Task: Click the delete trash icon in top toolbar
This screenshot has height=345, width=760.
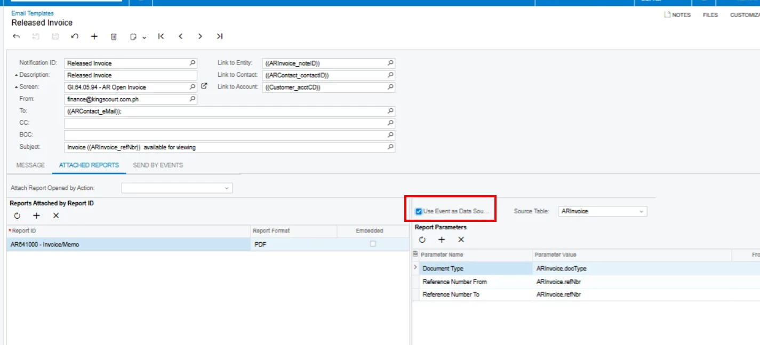Action: point(114,36)
